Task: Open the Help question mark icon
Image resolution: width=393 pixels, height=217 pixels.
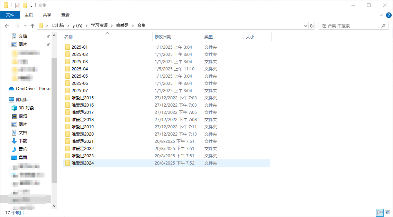Action: pyautogui.click(x=389, y=15)
